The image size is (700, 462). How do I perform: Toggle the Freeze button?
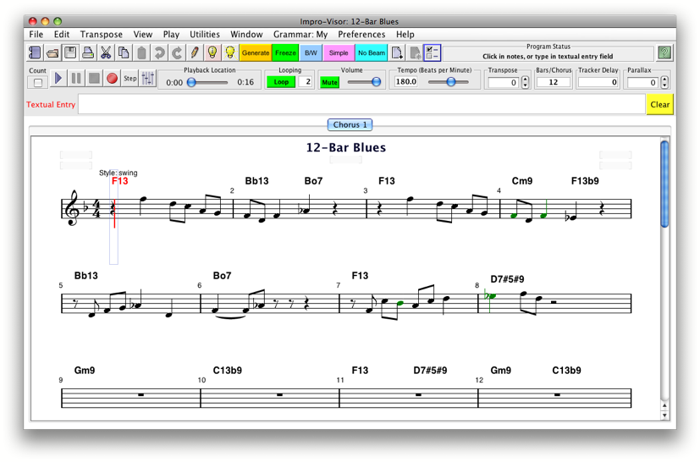coord(286,53)
